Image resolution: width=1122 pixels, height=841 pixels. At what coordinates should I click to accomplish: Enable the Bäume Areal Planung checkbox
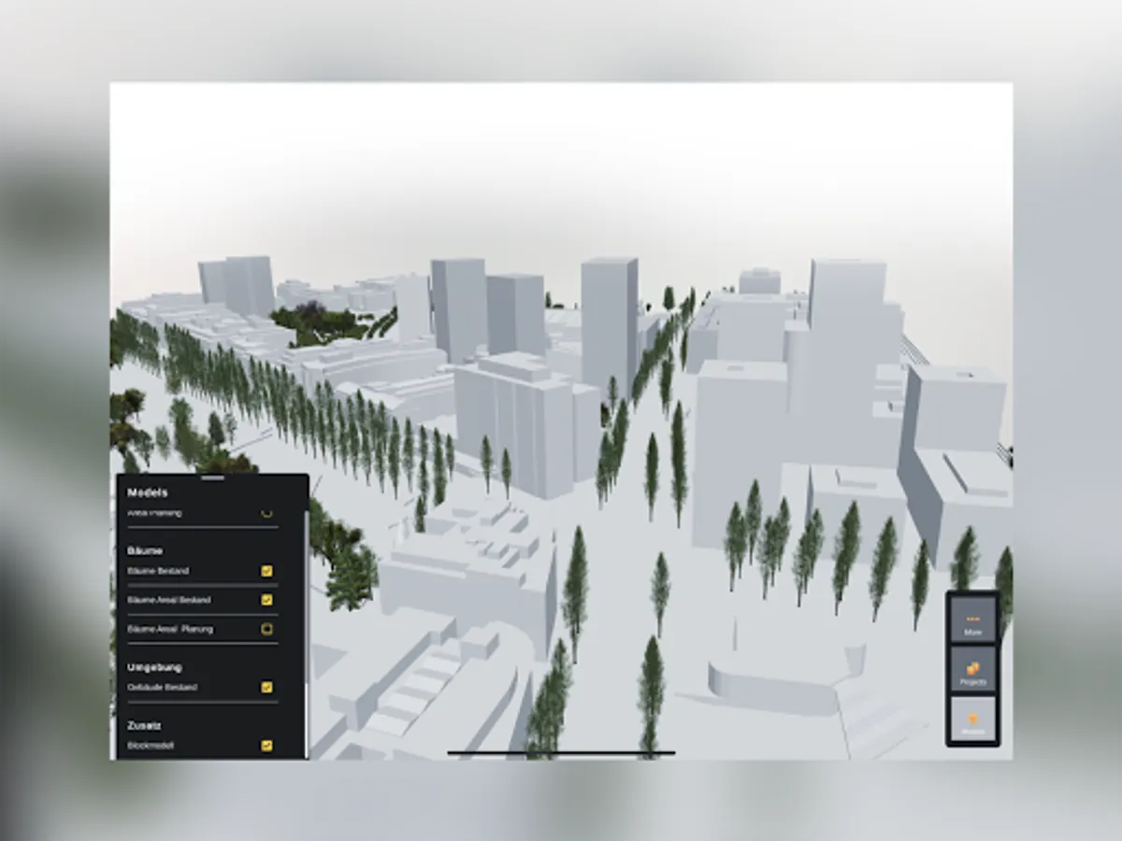pyautogui.click(x=266, y=629)
